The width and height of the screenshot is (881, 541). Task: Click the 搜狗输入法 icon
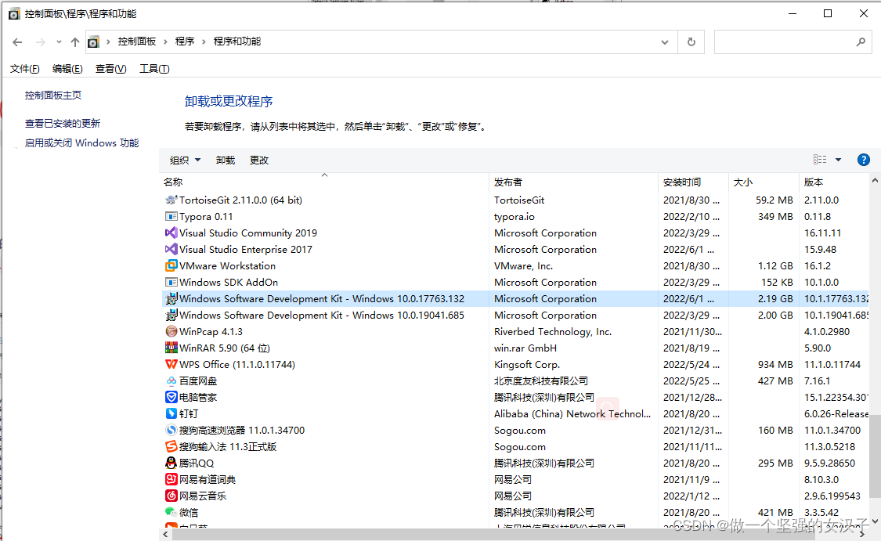coord(172,446)
